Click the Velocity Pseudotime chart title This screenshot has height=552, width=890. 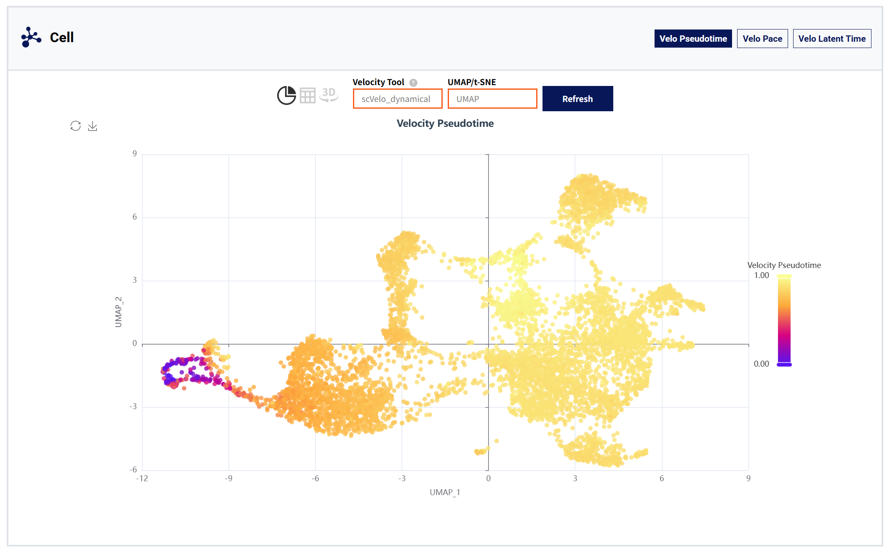[445, 123]
